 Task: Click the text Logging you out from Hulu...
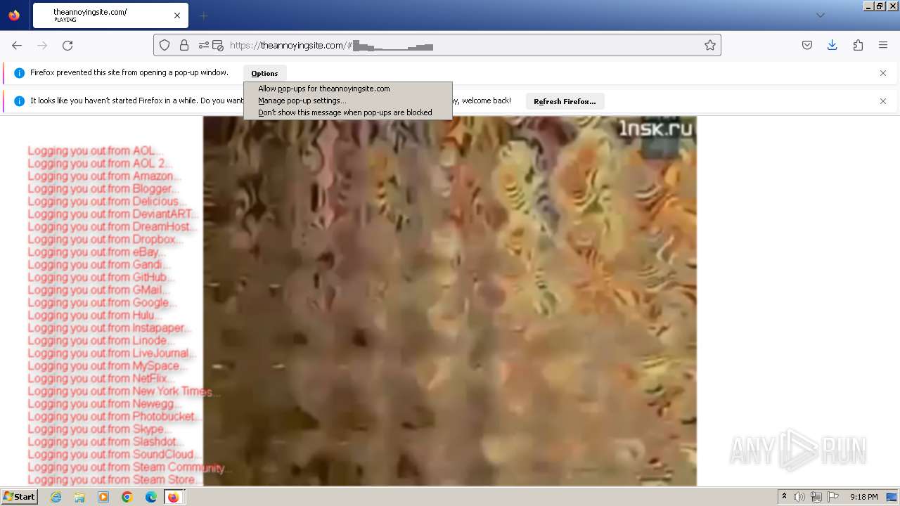pyautogui.click(x=94, y=315)
